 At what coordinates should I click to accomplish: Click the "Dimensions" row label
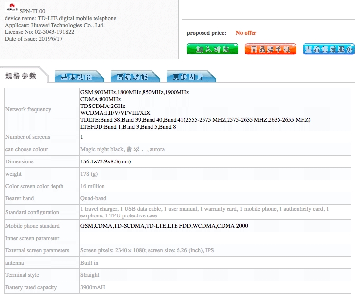point(20,161)
